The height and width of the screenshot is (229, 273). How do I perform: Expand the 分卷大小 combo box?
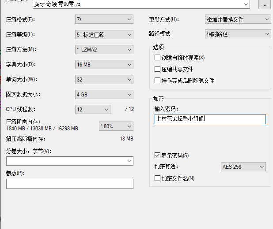click(x=69, y=161)
